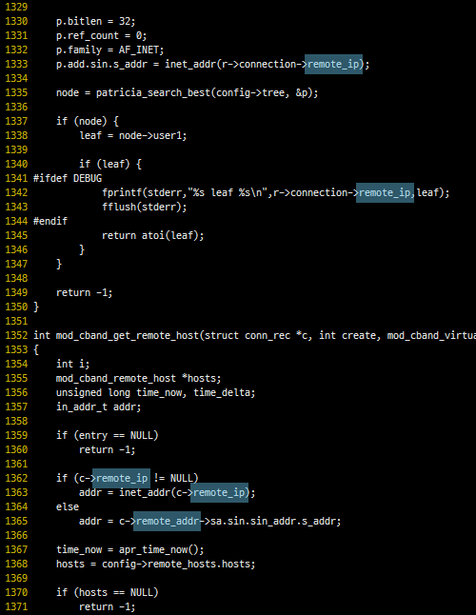Image resolution: width=476 pixels, height=615 pixels.
Task: Click line number 1350 in the gutter
Action: pos(16,307)
